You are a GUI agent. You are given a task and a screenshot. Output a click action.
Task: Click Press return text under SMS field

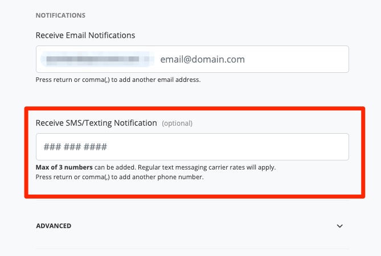click(x=52, y=177)
